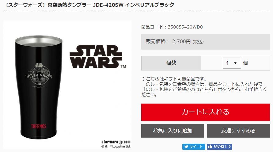Viewport: 273px width, 152px height.
Task: Click the Facebook thumbs-up like icon
Action: (x=210, y=146)
